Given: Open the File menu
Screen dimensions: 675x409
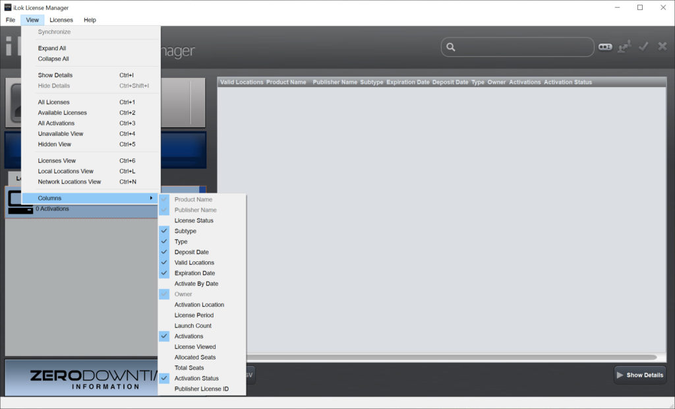Looking at the screenshot, I should (x=11, y=20).
